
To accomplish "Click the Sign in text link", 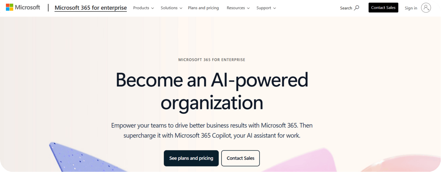I will tap(411, 8).
